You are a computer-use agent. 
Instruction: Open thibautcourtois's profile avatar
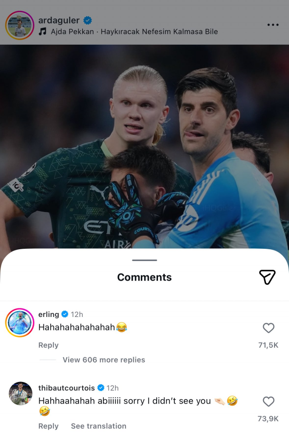(x=20, y=394)
